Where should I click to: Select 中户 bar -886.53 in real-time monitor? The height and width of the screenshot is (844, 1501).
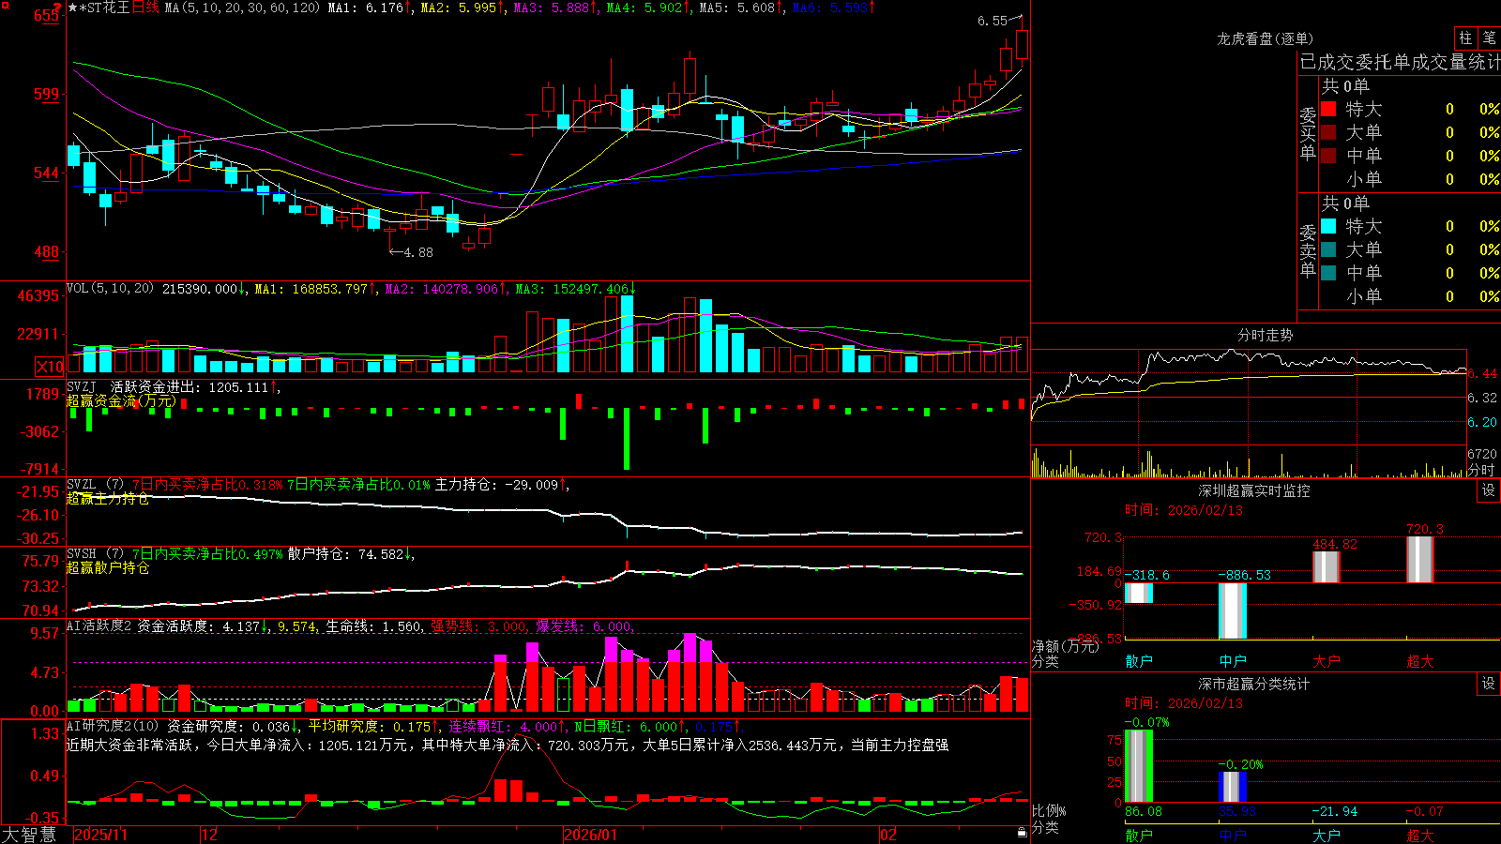click(1233, 610)
